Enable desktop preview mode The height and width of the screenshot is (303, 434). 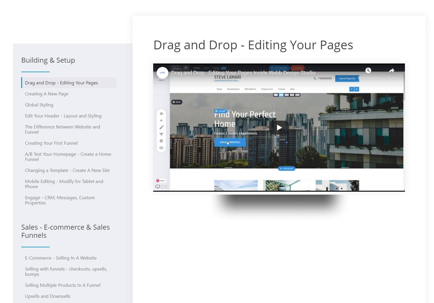158,186
